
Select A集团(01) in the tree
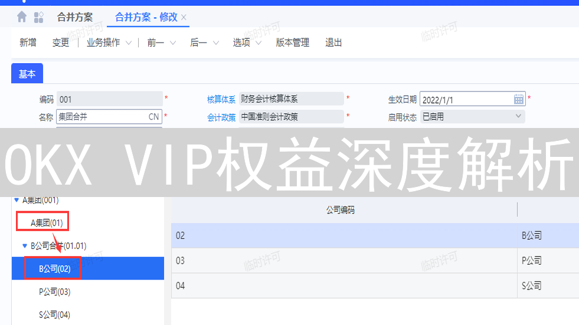47,223
